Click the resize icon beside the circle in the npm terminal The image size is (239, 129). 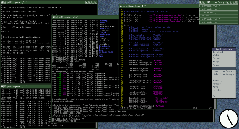tap(56, 17)
